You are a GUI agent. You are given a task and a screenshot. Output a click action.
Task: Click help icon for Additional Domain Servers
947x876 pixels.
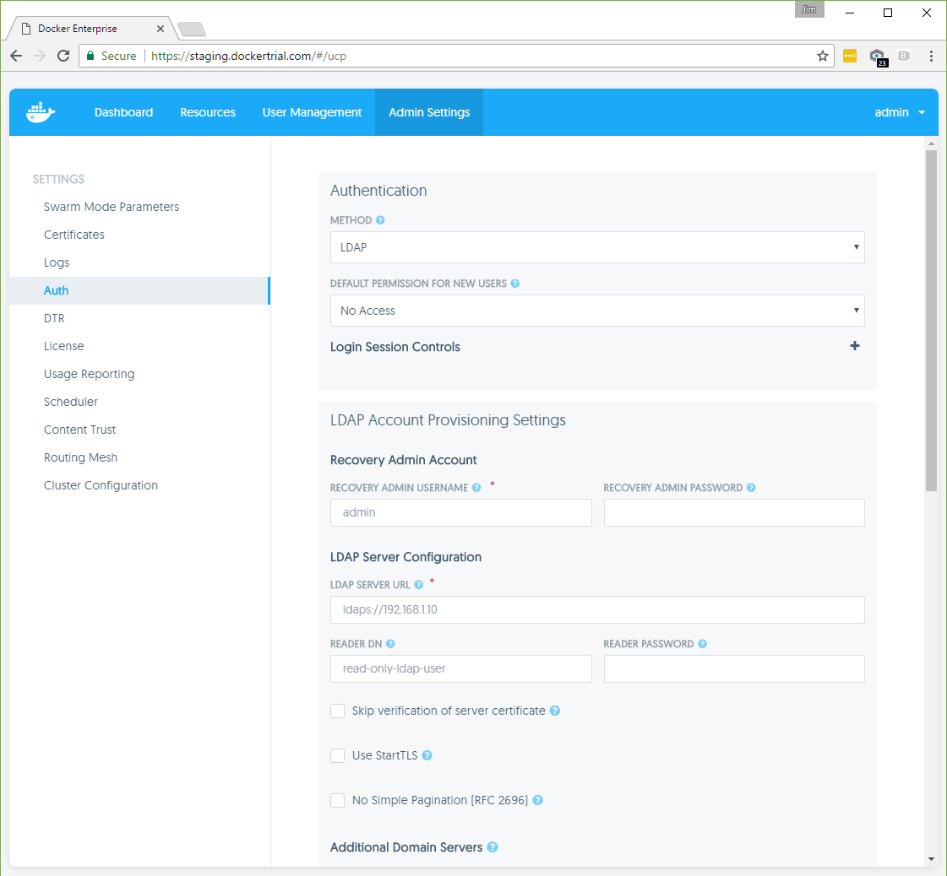(x=493, y=847)
